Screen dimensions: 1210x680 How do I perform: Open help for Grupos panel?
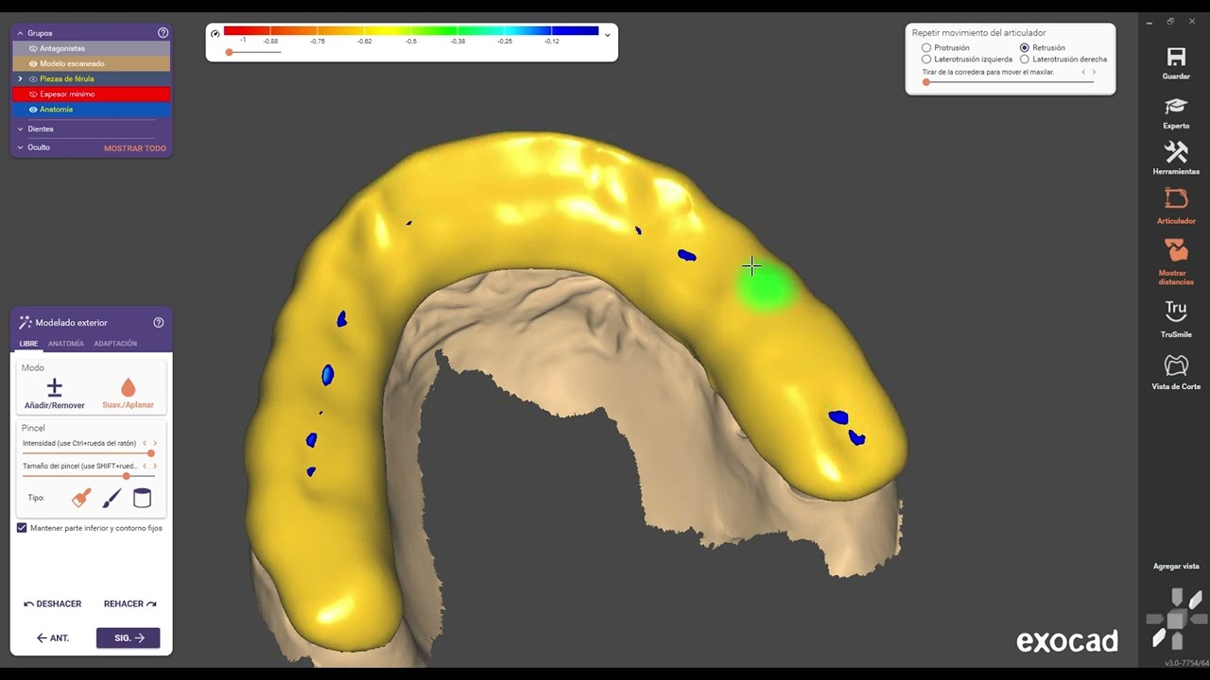point(163,33)
